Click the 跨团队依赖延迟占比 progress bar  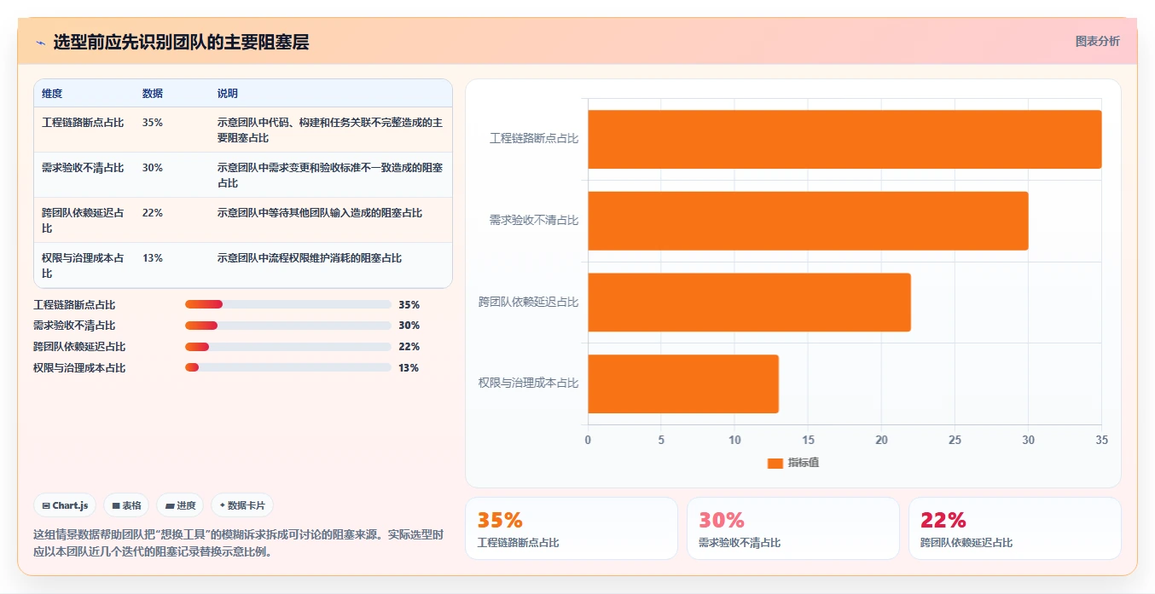coord(288,347)
